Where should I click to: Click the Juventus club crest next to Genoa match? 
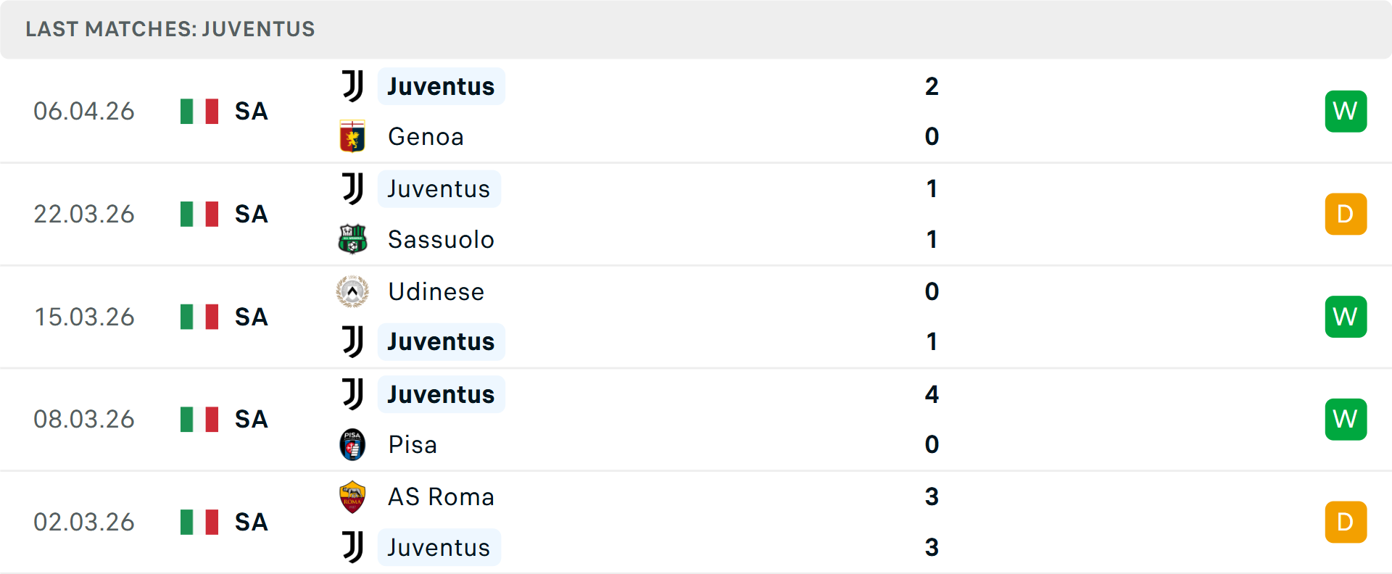tap(352, 86)
